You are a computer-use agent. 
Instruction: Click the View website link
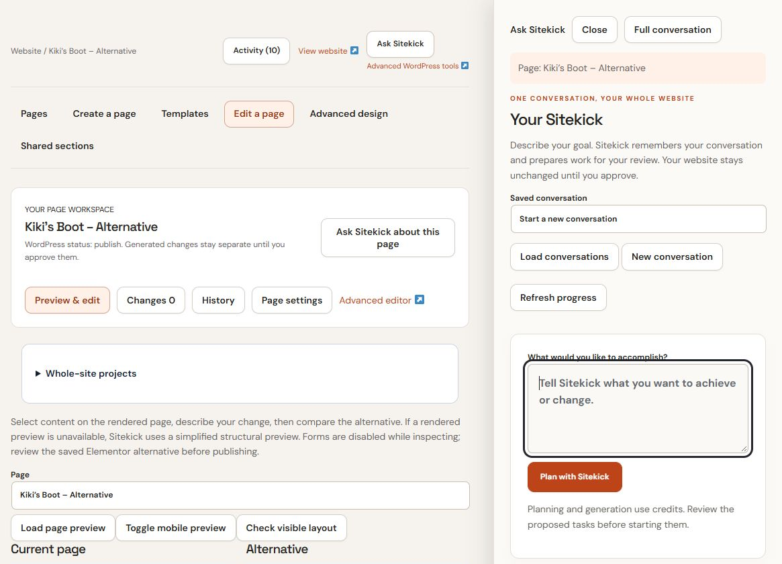tap(323, 51)
